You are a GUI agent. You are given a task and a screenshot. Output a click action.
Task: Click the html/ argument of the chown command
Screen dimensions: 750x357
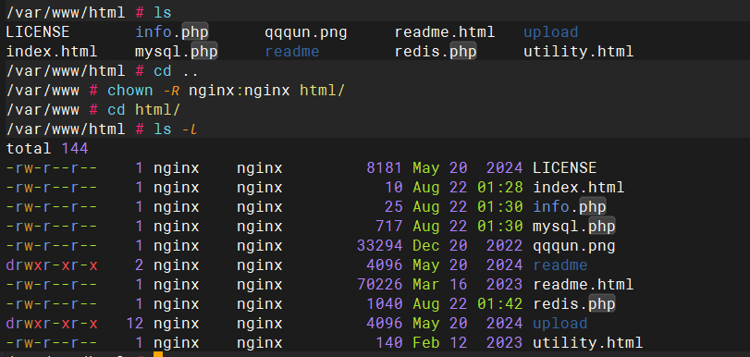(x=322, y=91)
